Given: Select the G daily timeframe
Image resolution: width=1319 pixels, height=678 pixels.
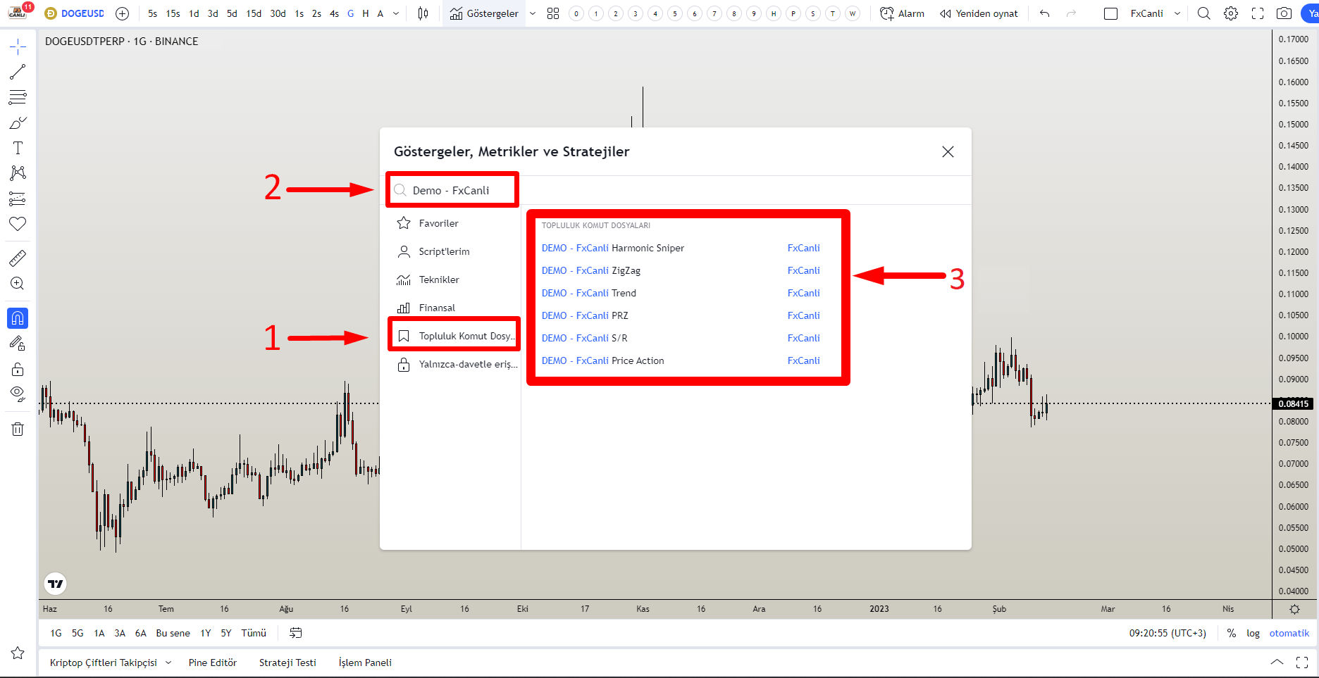Looking at the screenshot, I should 351,13.
